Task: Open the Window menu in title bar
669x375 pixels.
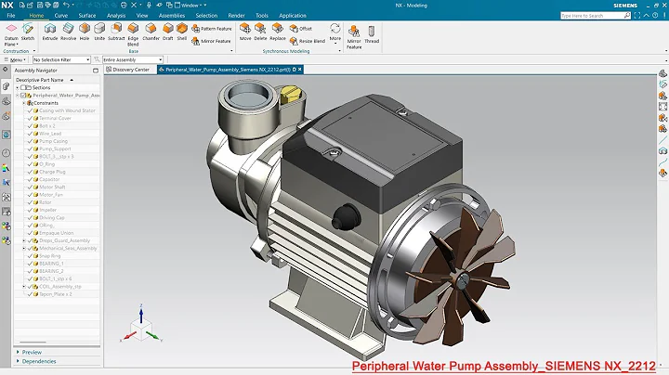Action: tap(190, 6)
